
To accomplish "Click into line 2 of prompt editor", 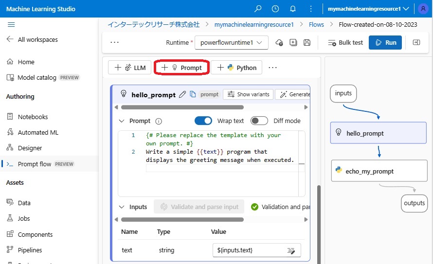I will pos(220,156).
